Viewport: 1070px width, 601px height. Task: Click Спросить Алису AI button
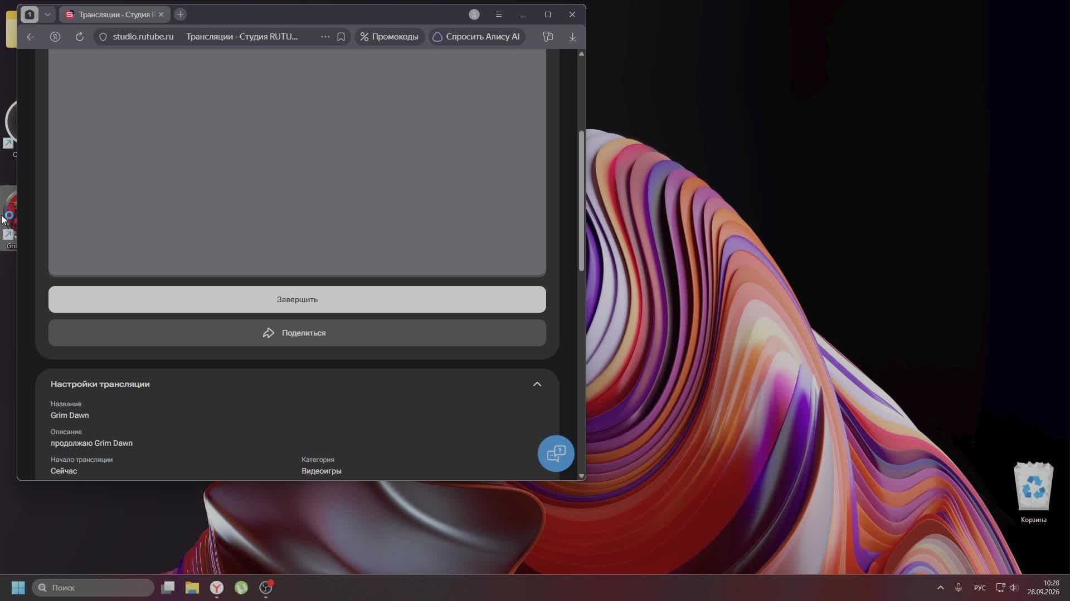(x=476, y=37)
